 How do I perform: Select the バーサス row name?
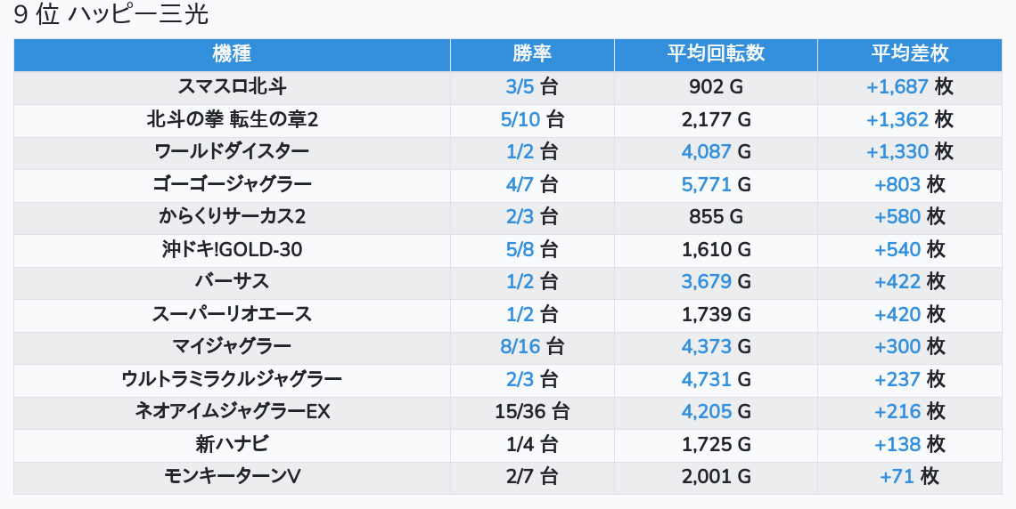pos(232,281)
